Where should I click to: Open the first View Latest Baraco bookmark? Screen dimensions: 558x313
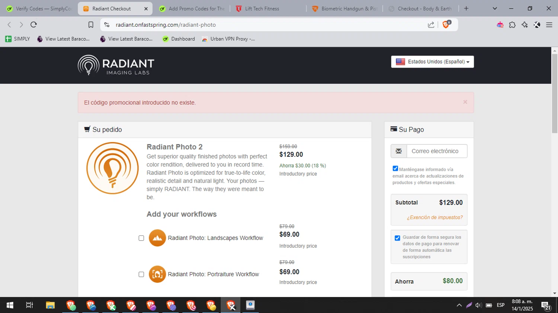(63, 39)
